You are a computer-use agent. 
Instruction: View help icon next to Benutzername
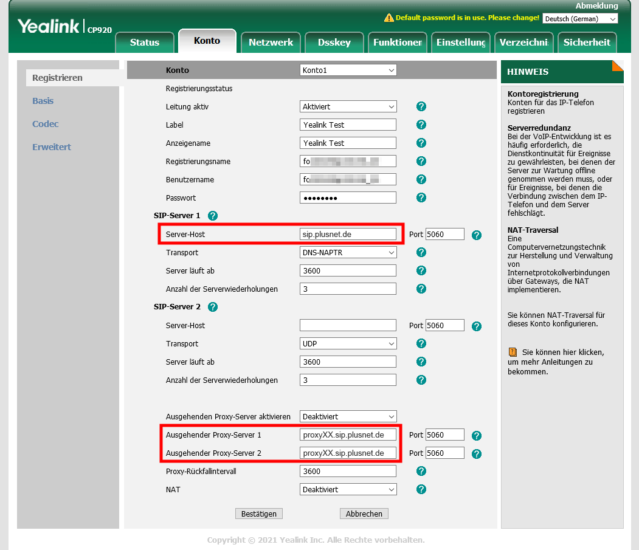[421, 179]
